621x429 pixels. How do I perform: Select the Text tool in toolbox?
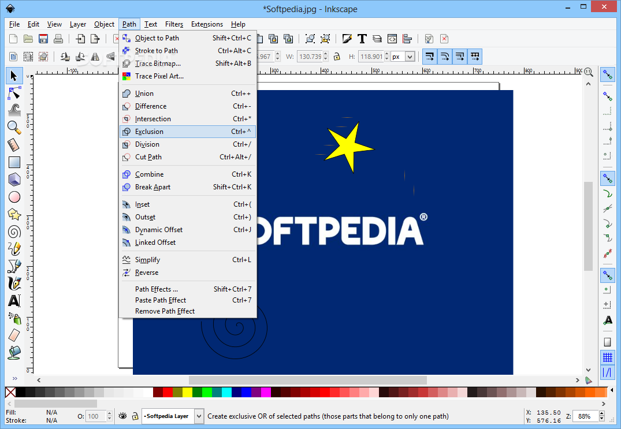pos(14,301)
